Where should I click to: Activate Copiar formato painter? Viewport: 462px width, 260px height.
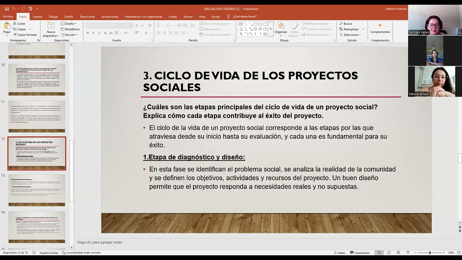pyautogui.click(x=25, y=35)
